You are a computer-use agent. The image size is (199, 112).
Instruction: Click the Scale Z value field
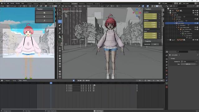pos(150,38)
